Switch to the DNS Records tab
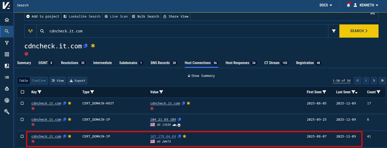This screenshot has width=387, height=148. coord(164,63)
